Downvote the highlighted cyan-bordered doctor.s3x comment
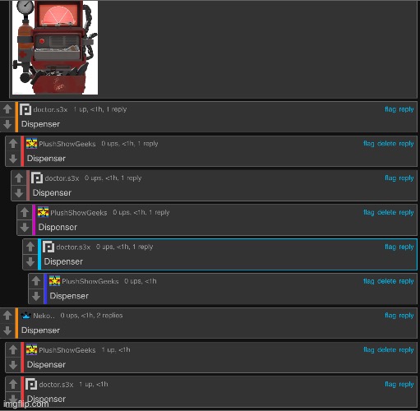This screenshot has width=420, height=411. point(30,262)
